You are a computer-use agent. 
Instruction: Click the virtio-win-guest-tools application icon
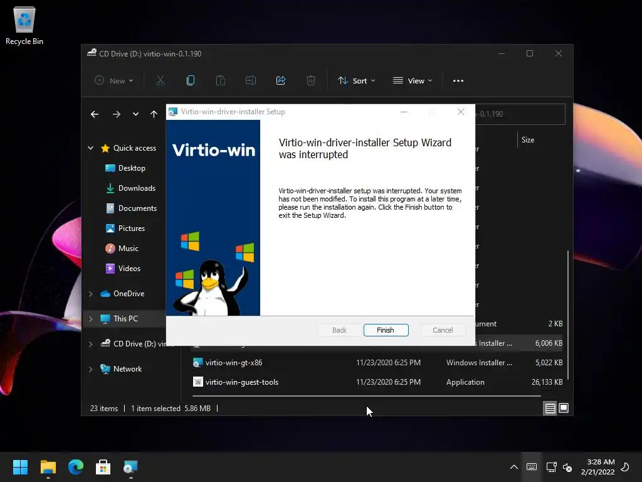(x=197, y=382)
